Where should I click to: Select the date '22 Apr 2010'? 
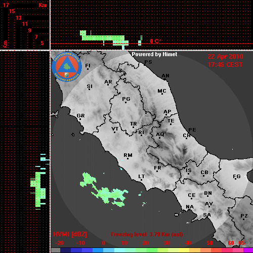(x=225, y=57)
